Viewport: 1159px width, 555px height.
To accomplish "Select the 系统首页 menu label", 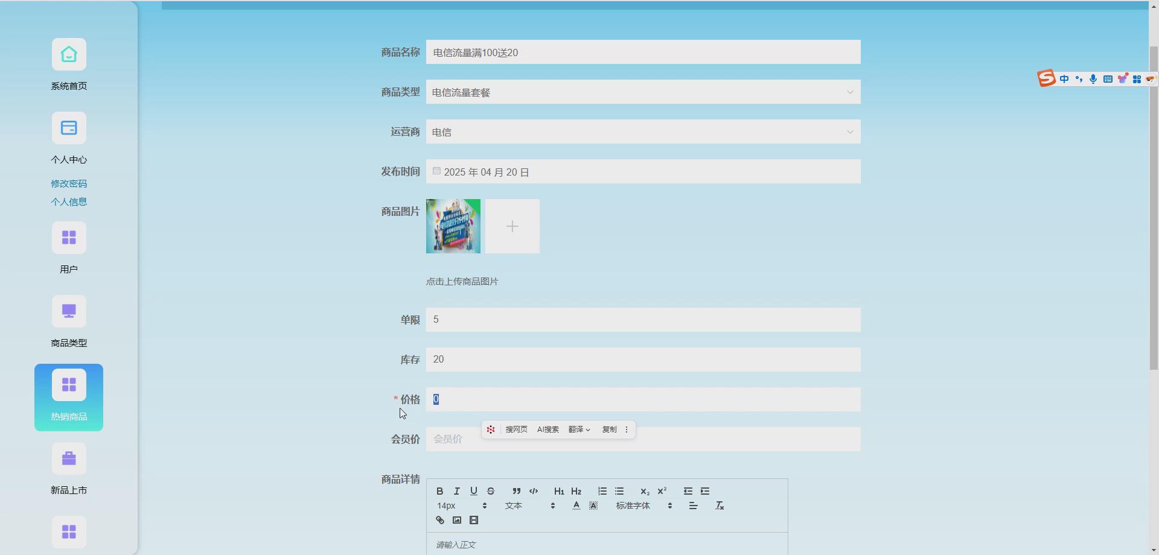I will (x=69, y=86).
